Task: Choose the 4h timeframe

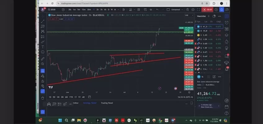Action: [105, 10]
